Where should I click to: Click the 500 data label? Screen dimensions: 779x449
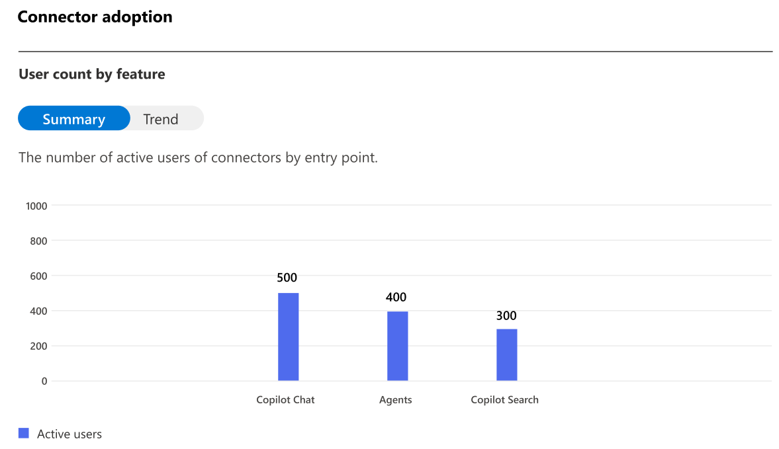click(287, 277)
